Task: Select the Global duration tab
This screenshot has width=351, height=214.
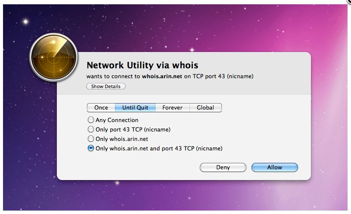Action: [205, 108]
